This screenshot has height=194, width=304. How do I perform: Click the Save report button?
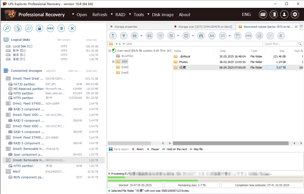point(119,149)
